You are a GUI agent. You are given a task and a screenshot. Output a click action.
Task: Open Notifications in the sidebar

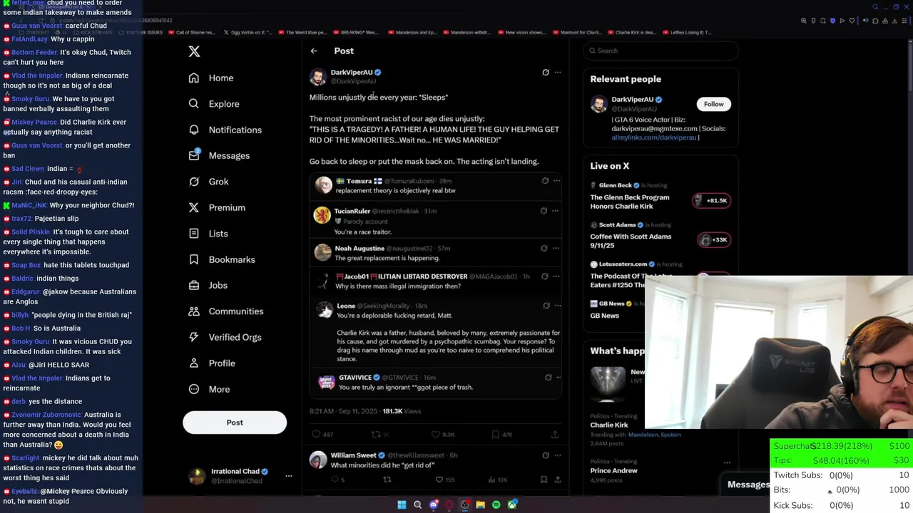click(225, 130)
